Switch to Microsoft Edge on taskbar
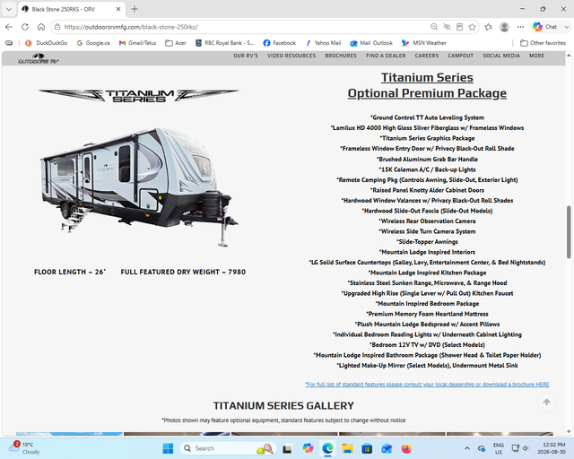Screen dimensions: 574x459 (327, 448)
